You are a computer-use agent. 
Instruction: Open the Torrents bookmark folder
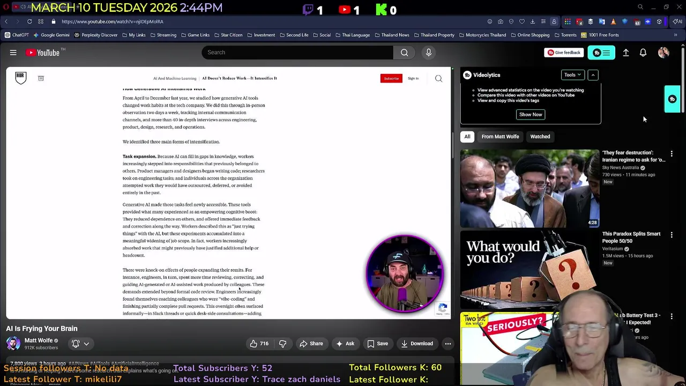(x=565, y=35)
